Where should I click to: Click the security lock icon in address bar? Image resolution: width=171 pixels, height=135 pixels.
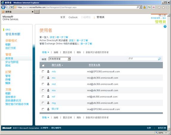144,7
